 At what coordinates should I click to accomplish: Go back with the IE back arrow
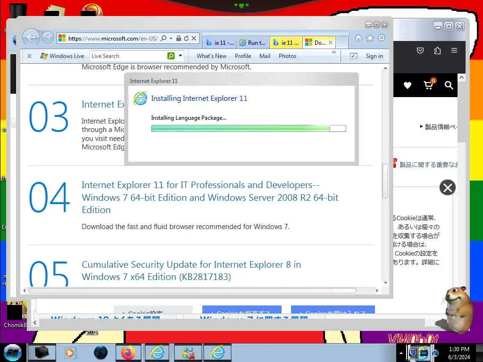[x=32, y=38]
